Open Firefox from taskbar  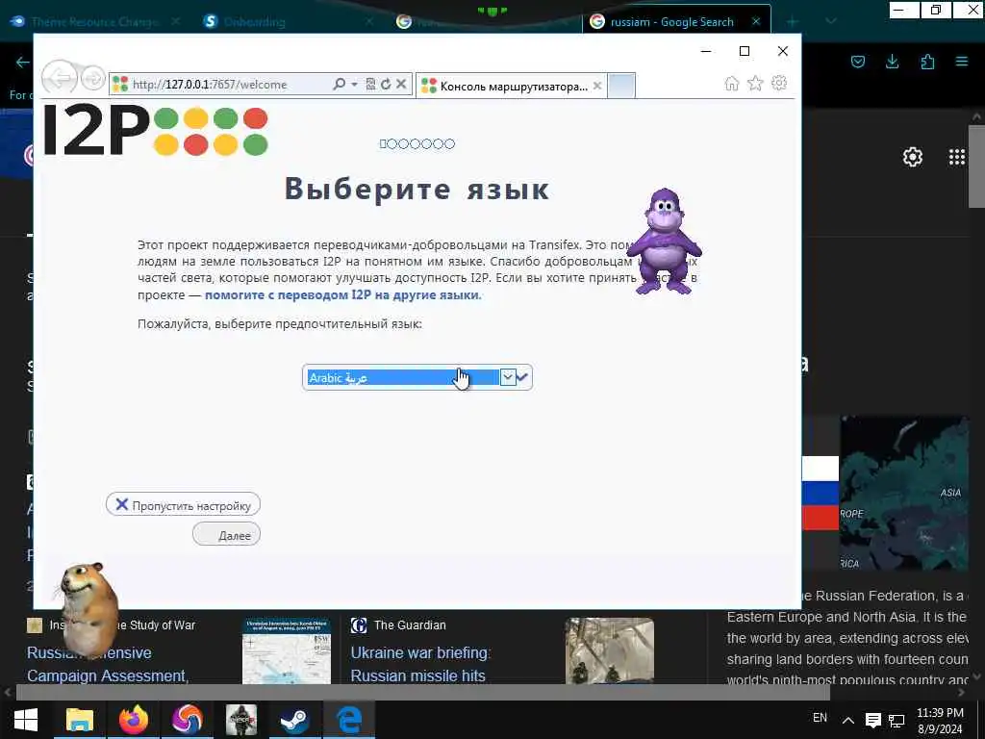(x=133, y=720)
